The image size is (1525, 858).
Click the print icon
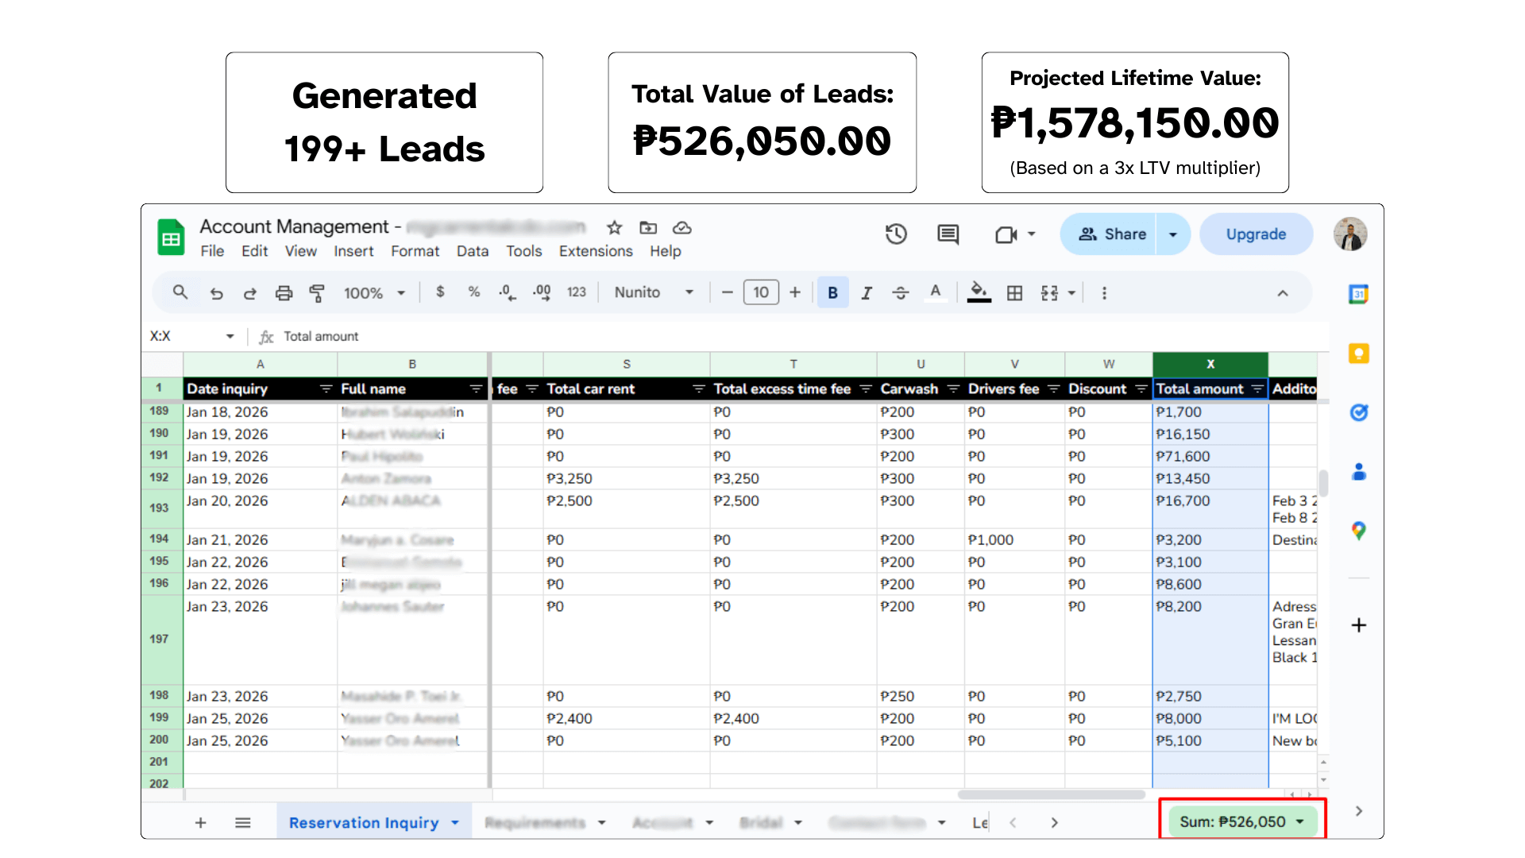coord(284,293)
